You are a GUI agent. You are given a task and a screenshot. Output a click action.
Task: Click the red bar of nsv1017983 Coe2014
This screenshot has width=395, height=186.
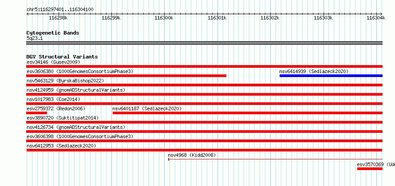click(205, 104)
